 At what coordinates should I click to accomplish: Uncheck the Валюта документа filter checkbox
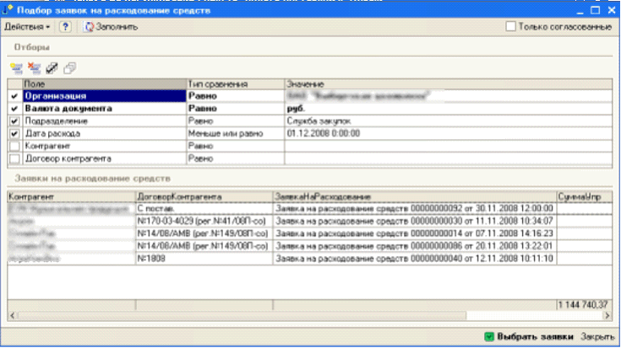[x=14, y=108]
